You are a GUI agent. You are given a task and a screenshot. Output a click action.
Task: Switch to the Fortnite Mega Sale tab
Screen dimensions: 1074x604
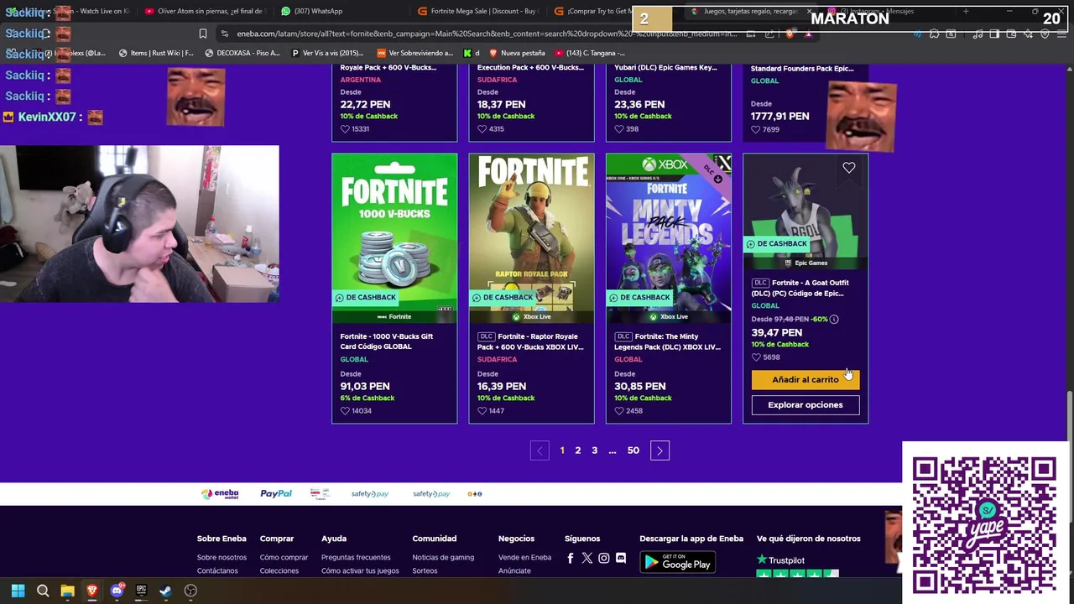[478, 11]
